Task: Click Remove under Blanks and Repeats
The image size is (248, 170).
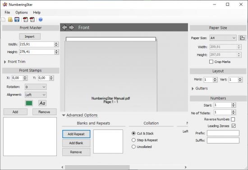Action: [x=76, y=152]
